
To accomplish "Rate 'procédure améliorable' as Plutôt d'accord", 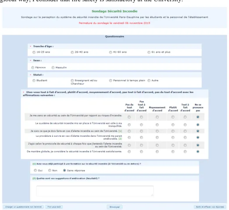I will (x=173, y=137).
